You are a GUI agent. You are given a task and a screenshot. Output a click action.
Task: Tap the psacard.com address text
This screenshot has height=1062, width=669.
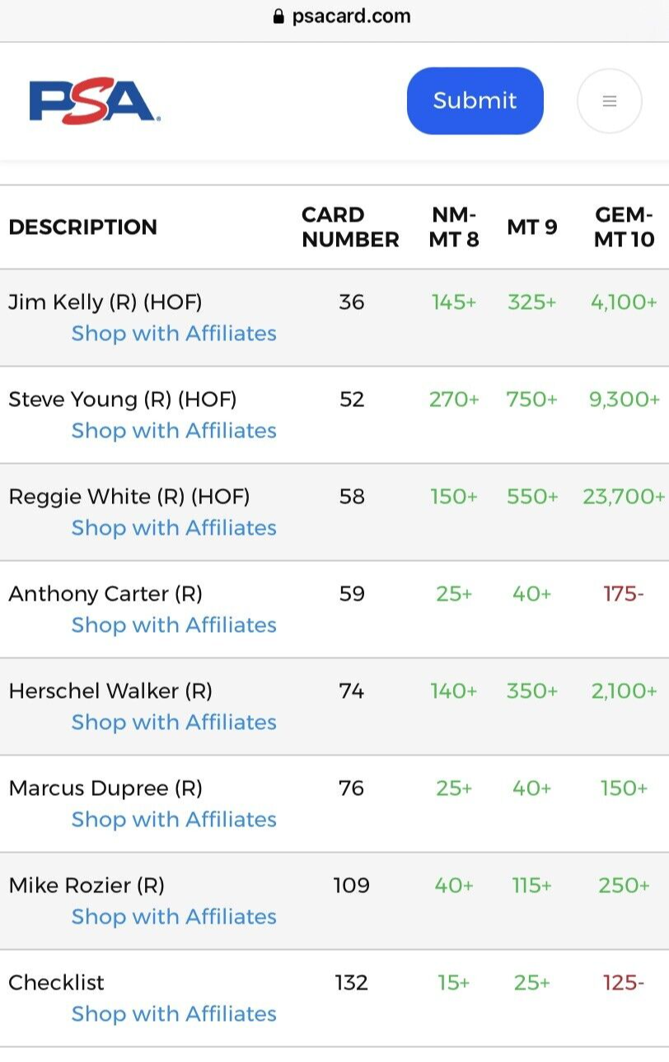[x=351, y=16]
